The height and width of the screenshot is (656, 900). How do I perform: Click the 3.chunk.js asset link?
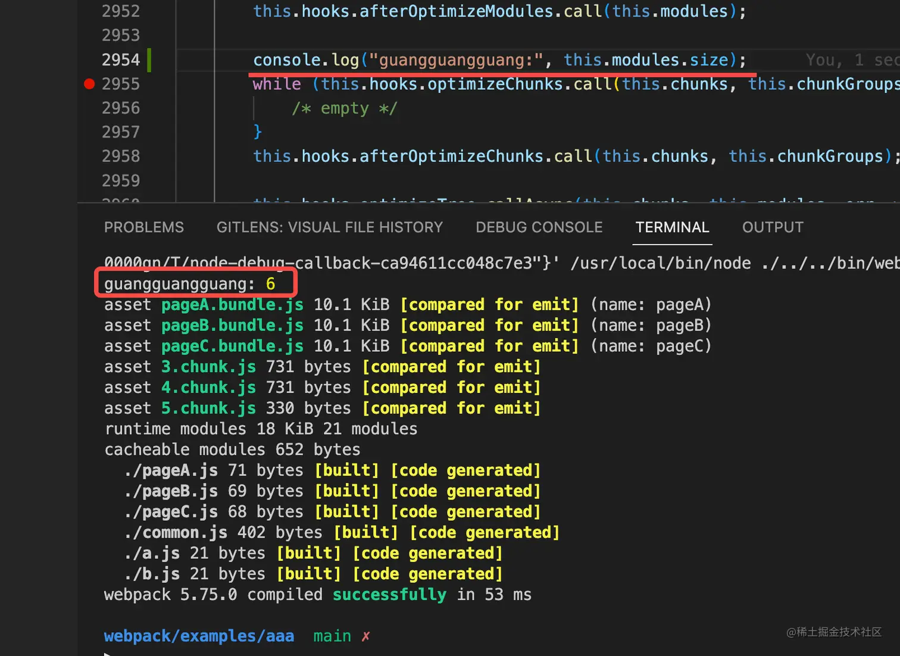(x=208, y=367)
